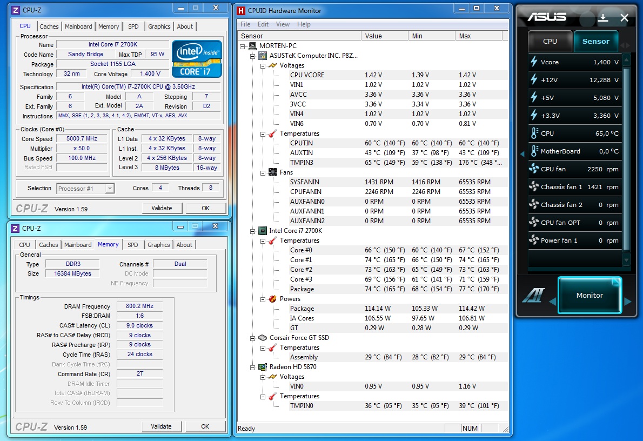Click the ASUS sensor list scrollbar thumb
The width and height of the screenshot is (643, 441).
pyautogui.click(x=626, y=159)
